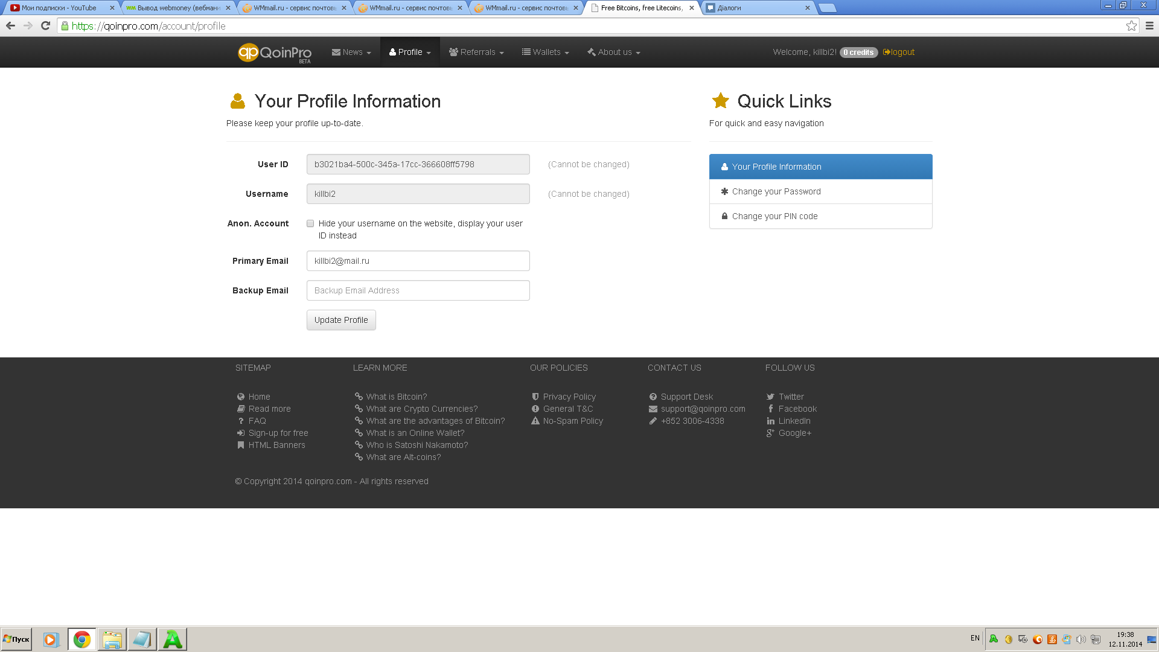This screenshot has height=652, width=1159.
Task: Click Chrome icon in taskbar
Action: [x=81, y=639]
